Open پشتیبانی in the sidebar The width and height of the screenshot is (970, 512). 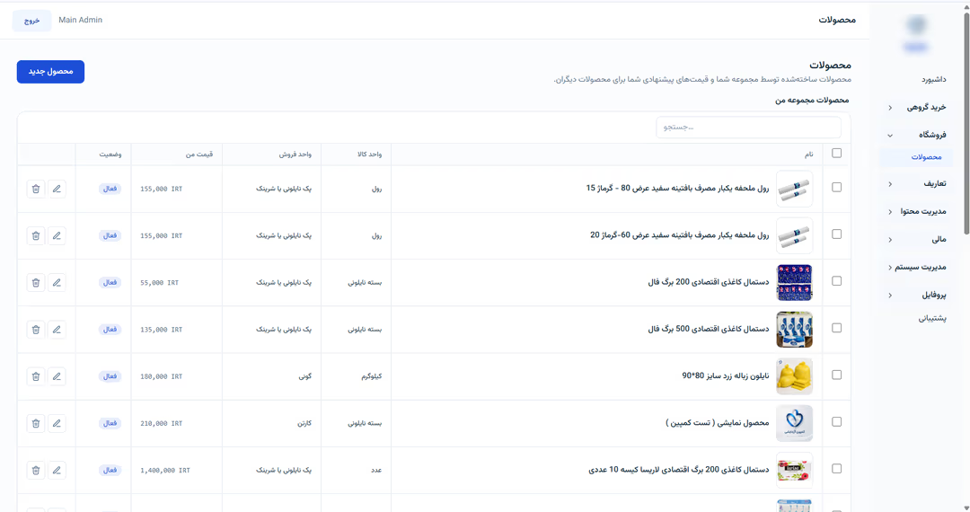pos(932,318)
